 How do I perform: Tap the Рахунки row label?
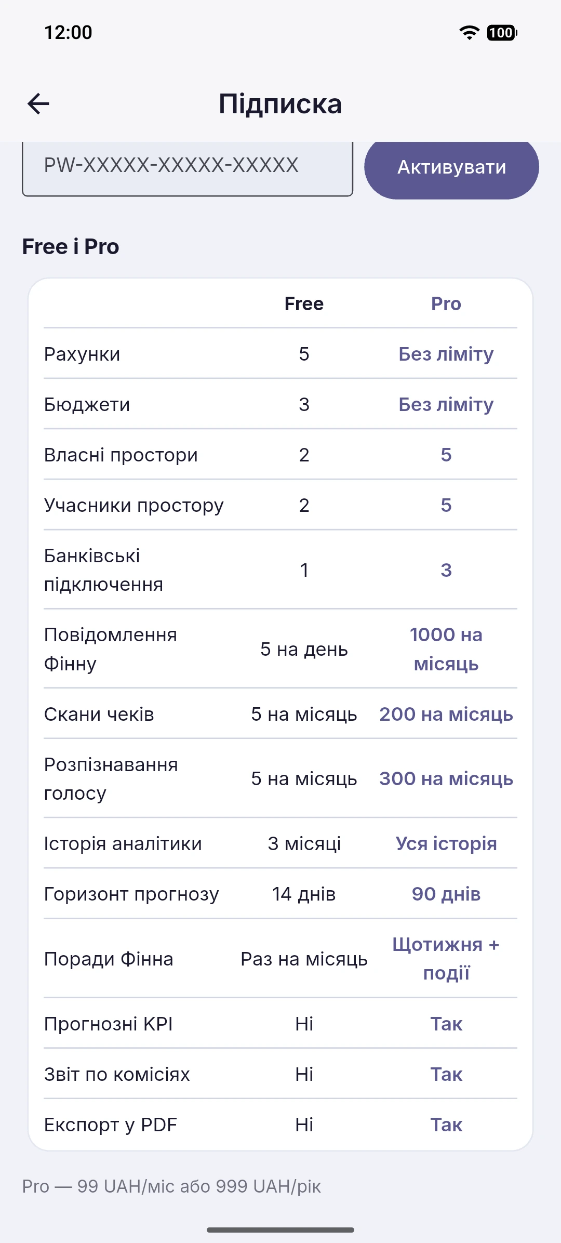(82, 354)
